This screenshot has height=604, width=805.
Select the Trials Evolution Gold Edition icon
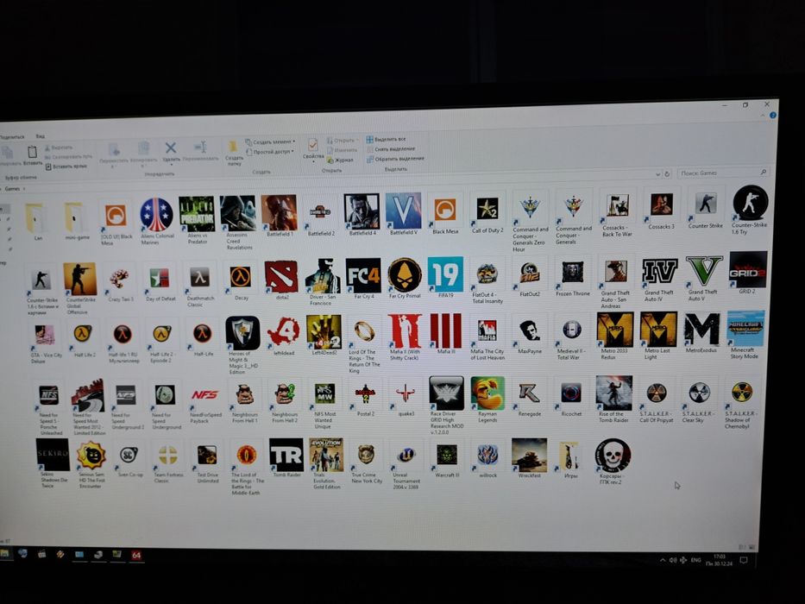[326, 455]
